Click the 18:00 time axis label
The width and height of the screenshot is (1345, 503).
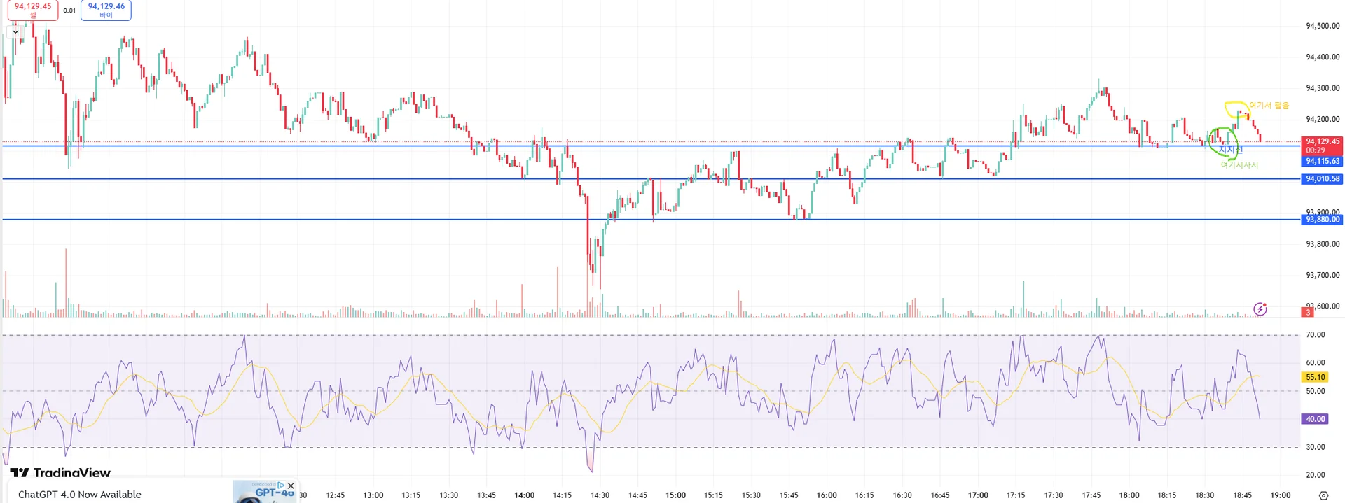coord(1129,495)
